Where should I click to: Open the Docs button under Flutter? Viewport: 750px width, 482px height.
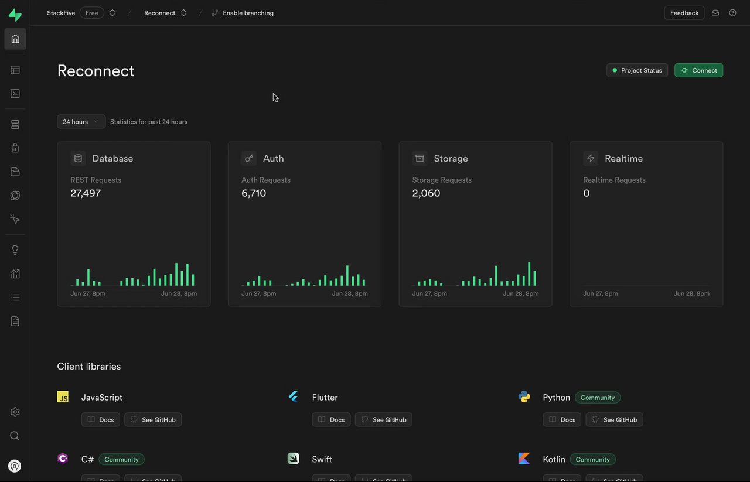pos(332,419)
